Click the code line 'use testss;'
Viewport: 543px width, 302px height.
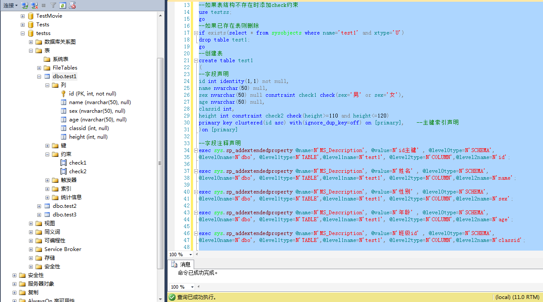pyautogui.click(x=215, y=12)
